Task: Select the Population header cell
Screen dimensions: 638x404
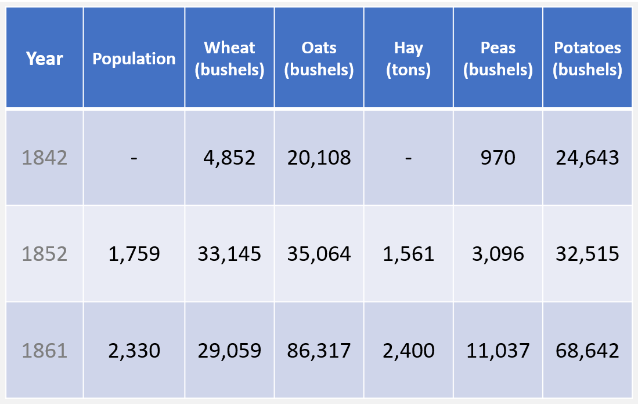Action: click(x=134, y=59)
